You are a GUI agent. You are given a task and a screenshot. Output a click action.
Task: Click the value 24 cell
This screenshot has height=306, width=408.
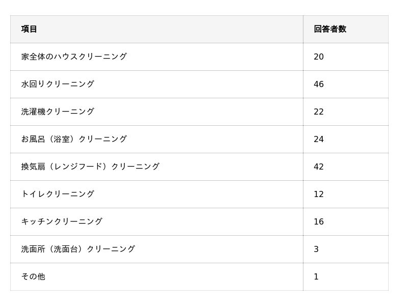coord(319,139)
